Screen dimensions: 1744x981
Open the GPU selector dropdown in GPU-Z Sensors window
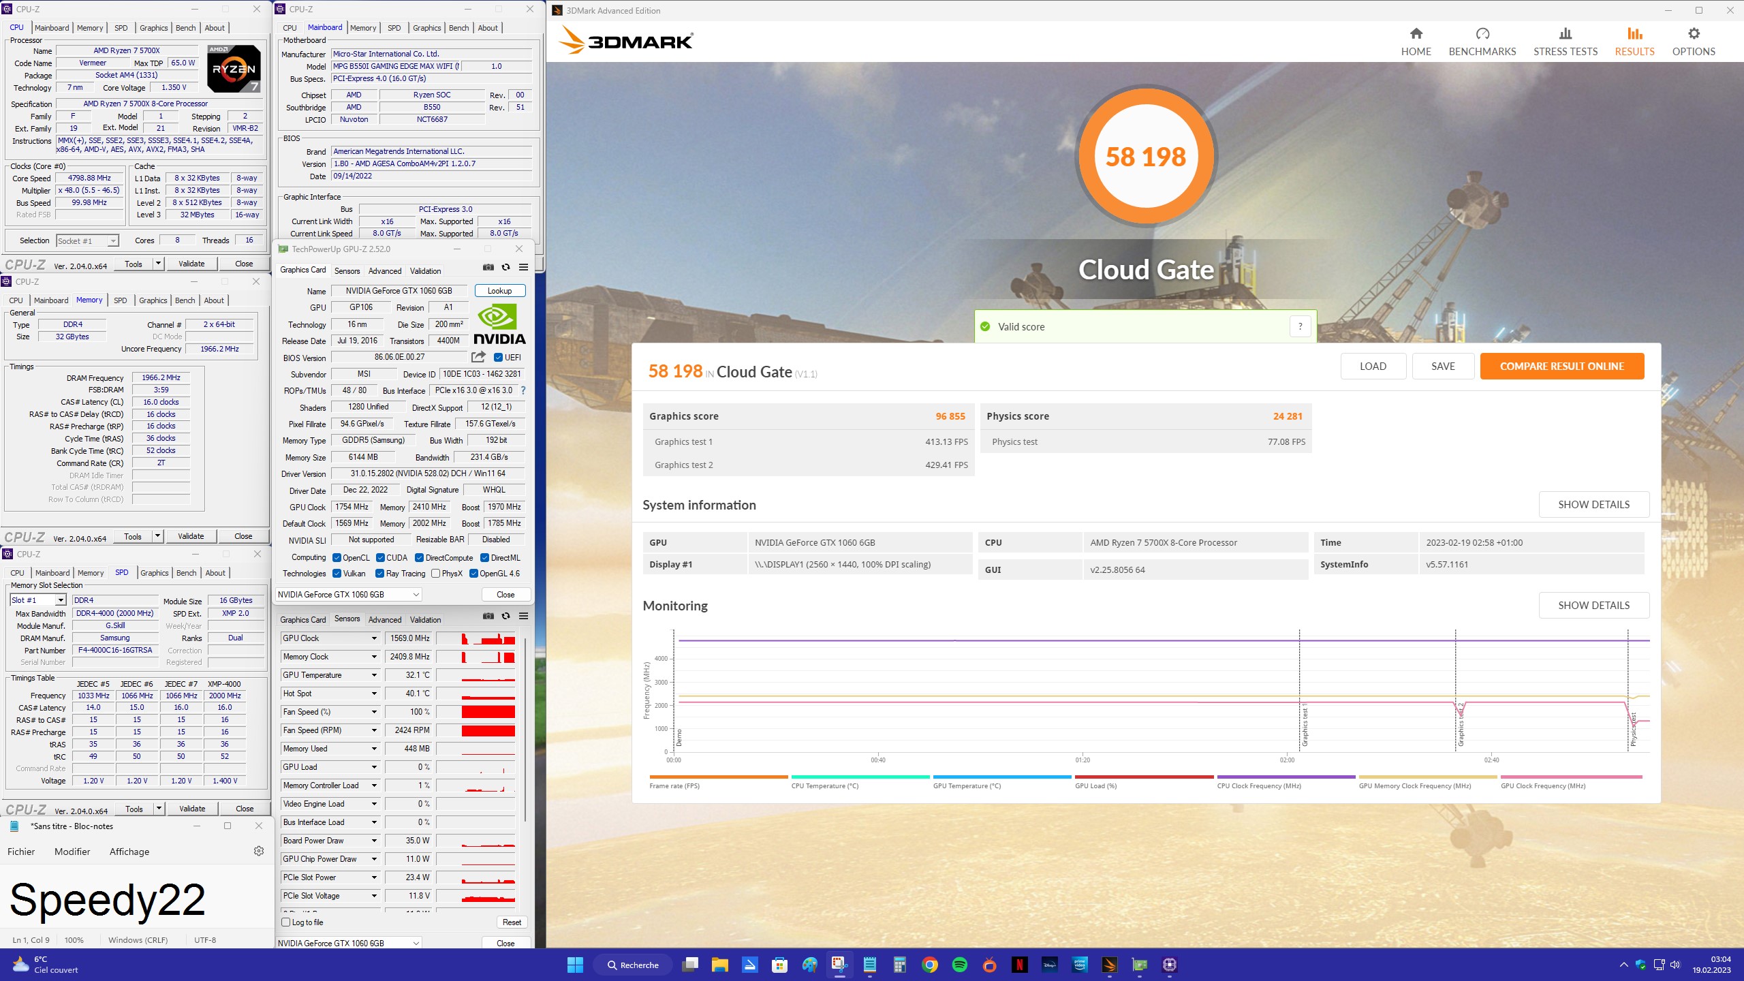click(x=348, y=943)
